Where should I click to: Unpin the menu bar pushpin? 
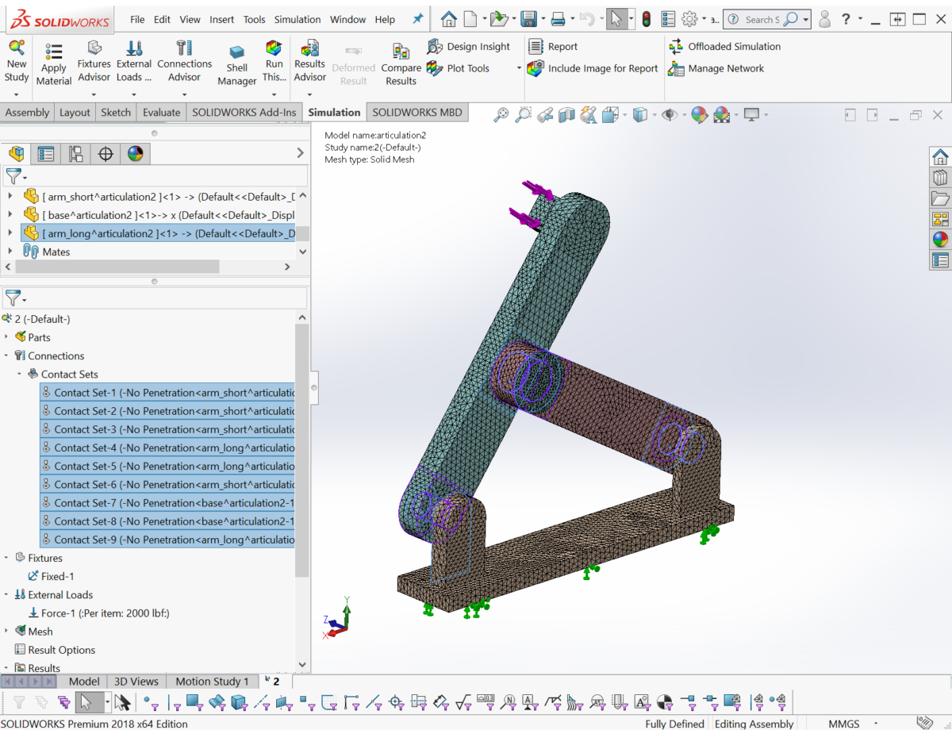click(x=418, y=18)
